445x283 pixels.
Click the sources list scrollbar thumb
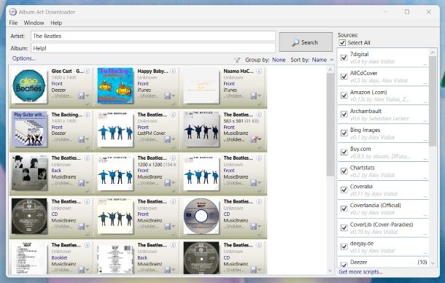433,101
